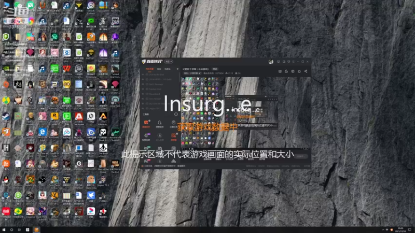Click the layout icon left of lock
The height and width of the screenshot is (233, 415).
[x=280, y=71]
